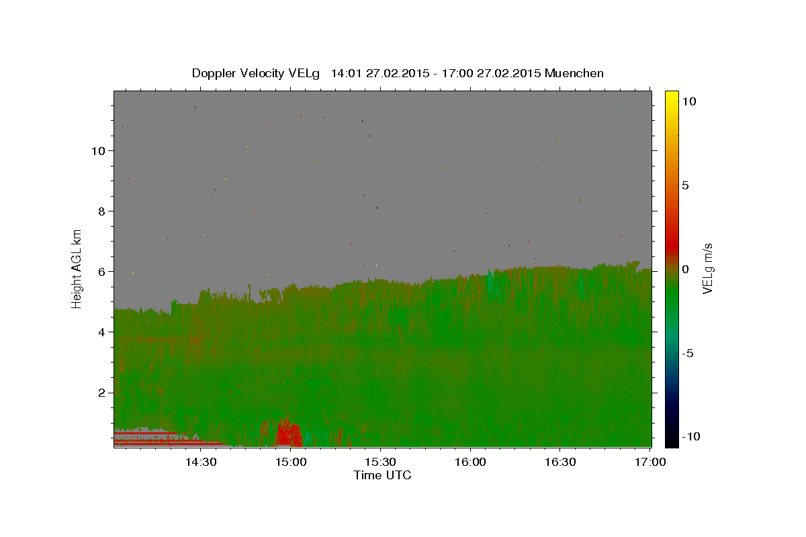
Task: Click the height axis value 4
Action: (101, 332)
